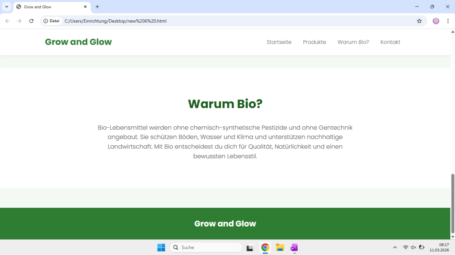Go to Startseite in the navigation

[x=279, y=42]
